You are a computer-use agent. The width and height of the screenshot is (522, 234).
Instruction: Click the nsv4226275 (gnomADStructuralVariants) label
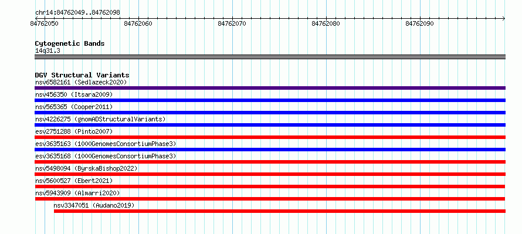pyautogui.click(x=100, y=119)
